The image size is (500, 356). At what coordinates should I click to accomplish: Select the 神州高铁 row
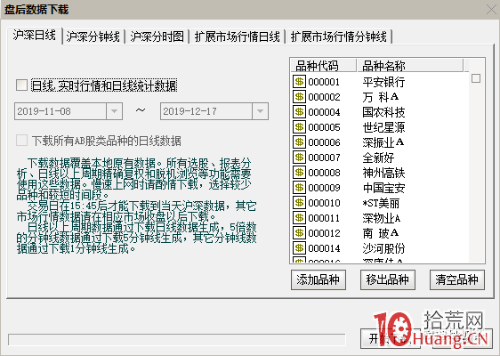[380, 173]
